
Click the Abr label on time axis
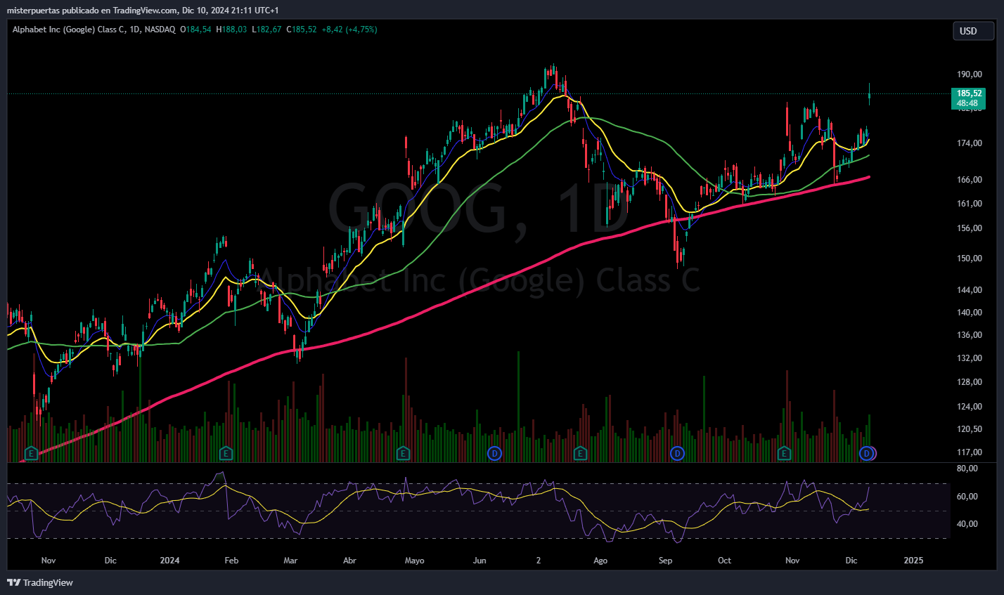[349, 561]
